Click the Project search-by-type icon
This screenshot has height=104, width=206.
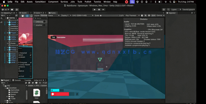coord(29,83)
